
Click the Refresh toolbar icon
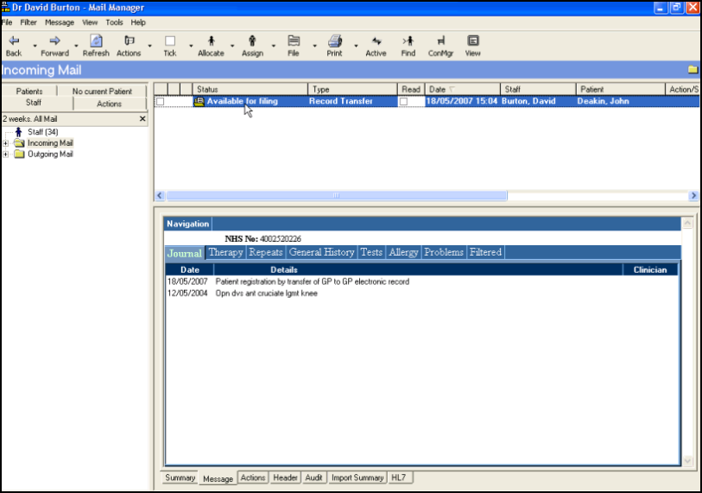[x=96, y=41]
